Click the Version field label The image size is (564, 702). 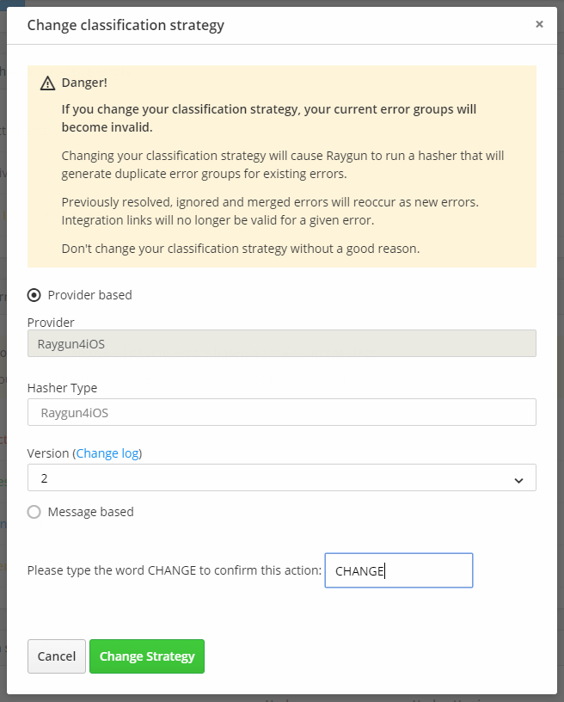point(46,453)
